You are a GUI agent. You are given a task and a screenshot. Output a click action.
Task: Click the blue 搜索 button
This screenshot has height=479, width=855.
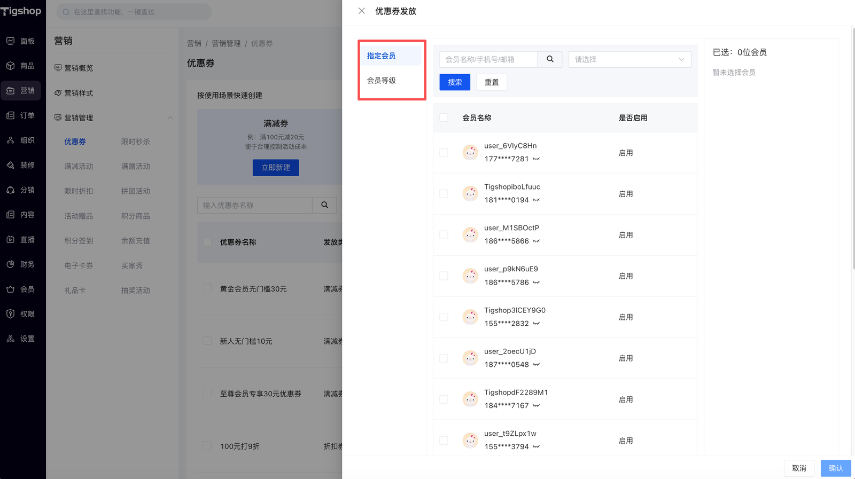point(455,82)
